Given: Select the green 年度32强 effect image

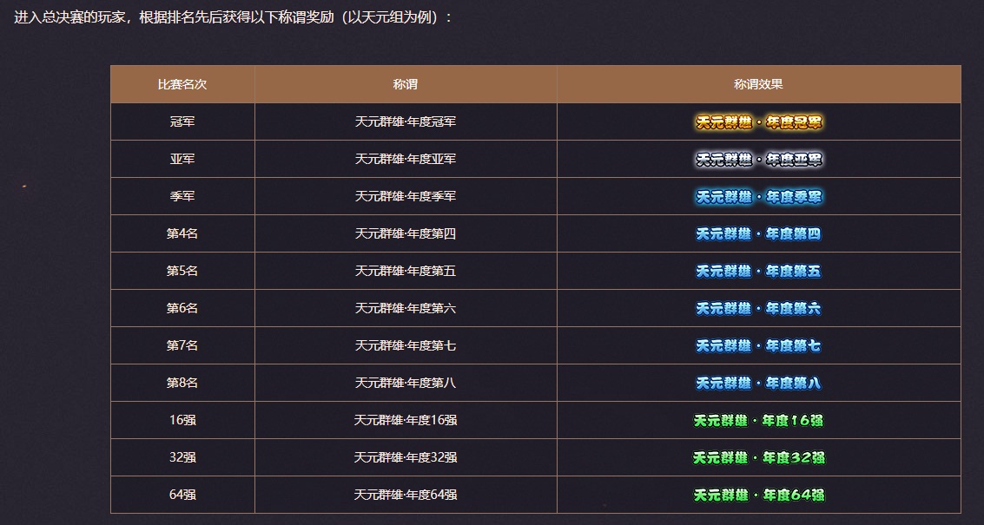Looking at the screenshot, I should coord(758,458).
